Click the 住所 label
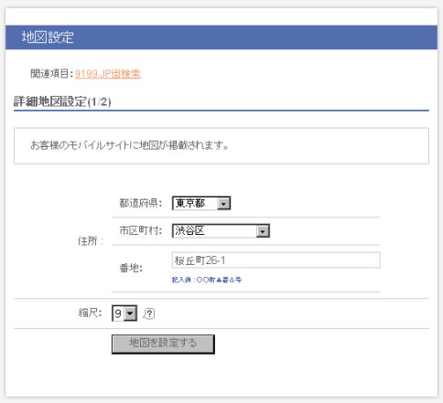 [91, 241]
